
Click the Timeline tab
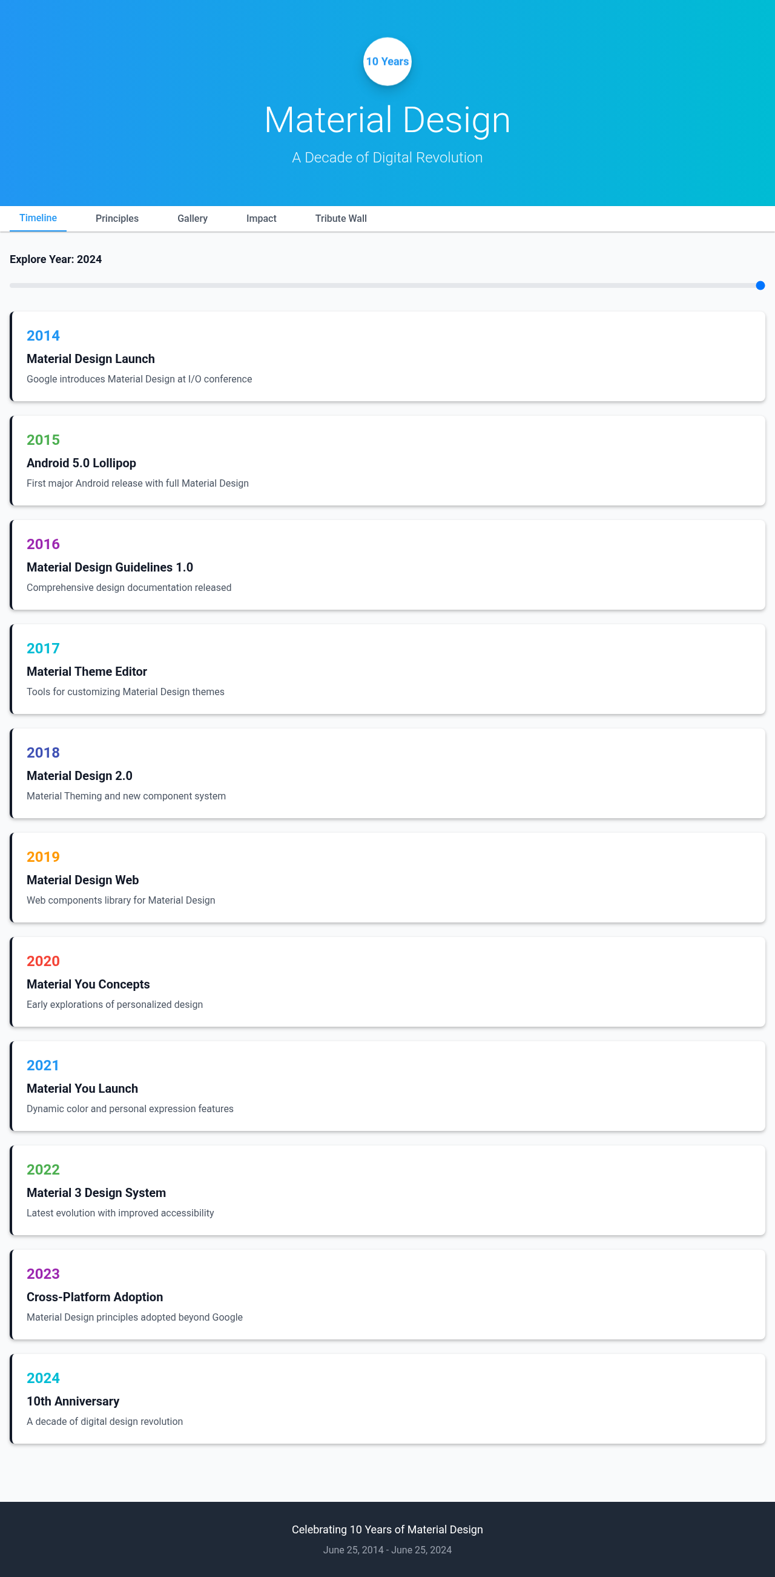coord(38,218)
